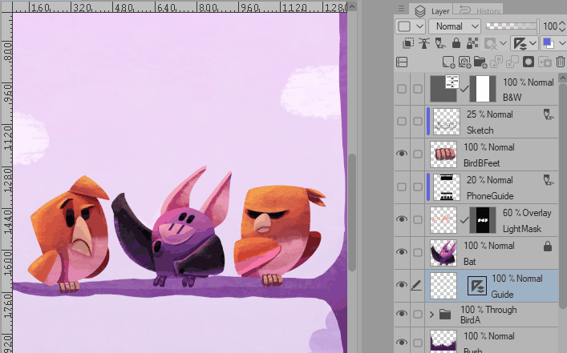Open the layer color dropdown
This screenshot has height=353, width=567.
[552, 43]
